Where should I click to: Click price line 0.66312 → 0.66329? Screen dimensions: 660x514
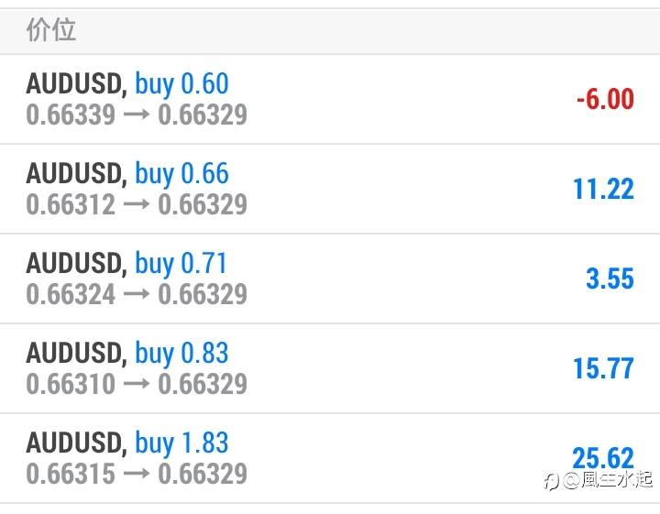pyautogui.click(x=137, y=204)
